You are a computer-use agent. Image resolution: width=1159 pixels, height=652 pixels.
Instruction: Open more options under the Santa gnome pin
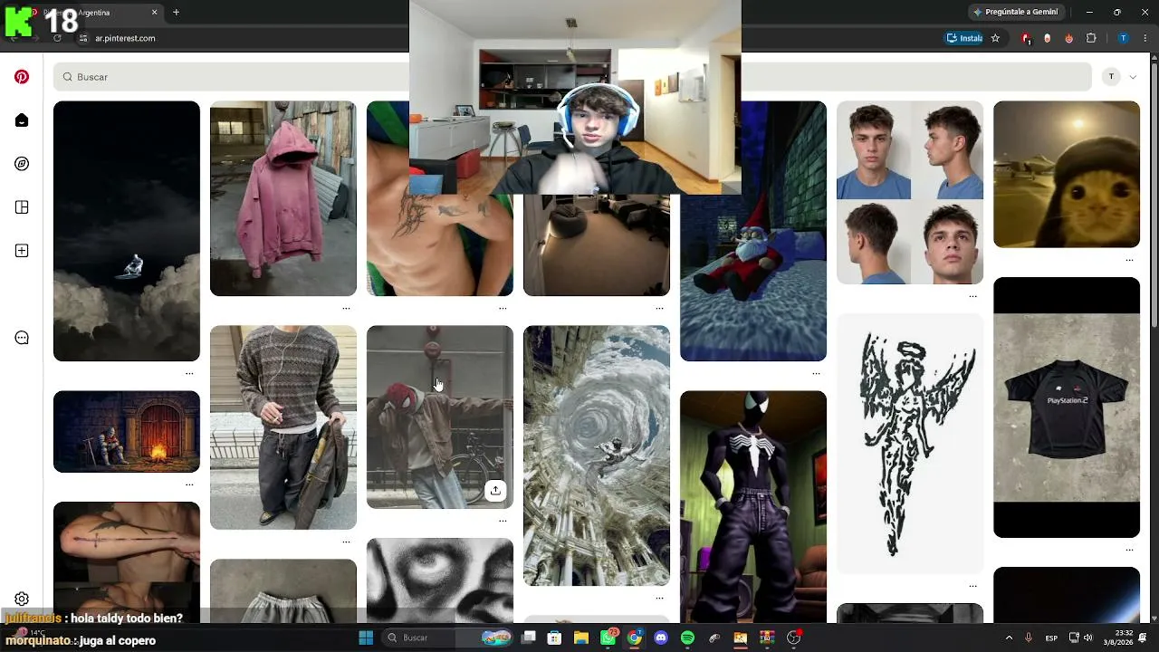pyautogui.click(x=816, y=373)
